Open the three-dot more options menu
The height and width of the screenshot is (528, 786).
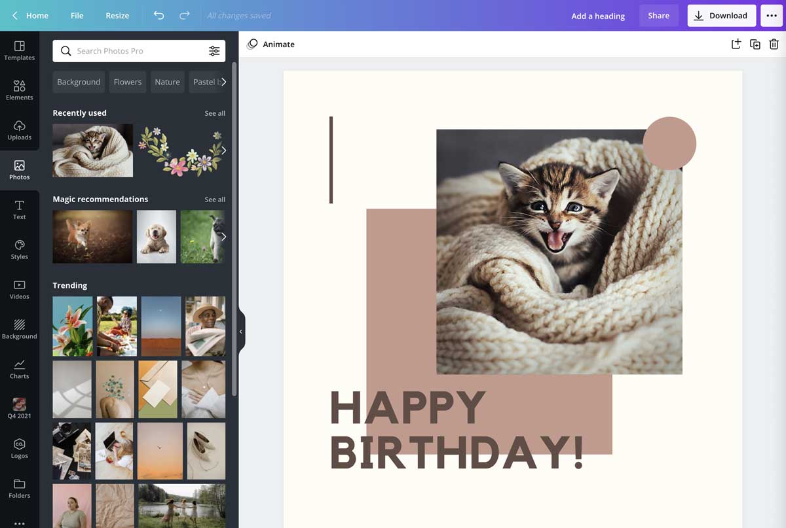(x=772, y=16)
